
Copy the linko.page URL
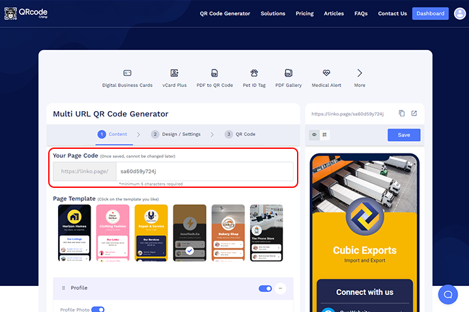coord(402,113)
